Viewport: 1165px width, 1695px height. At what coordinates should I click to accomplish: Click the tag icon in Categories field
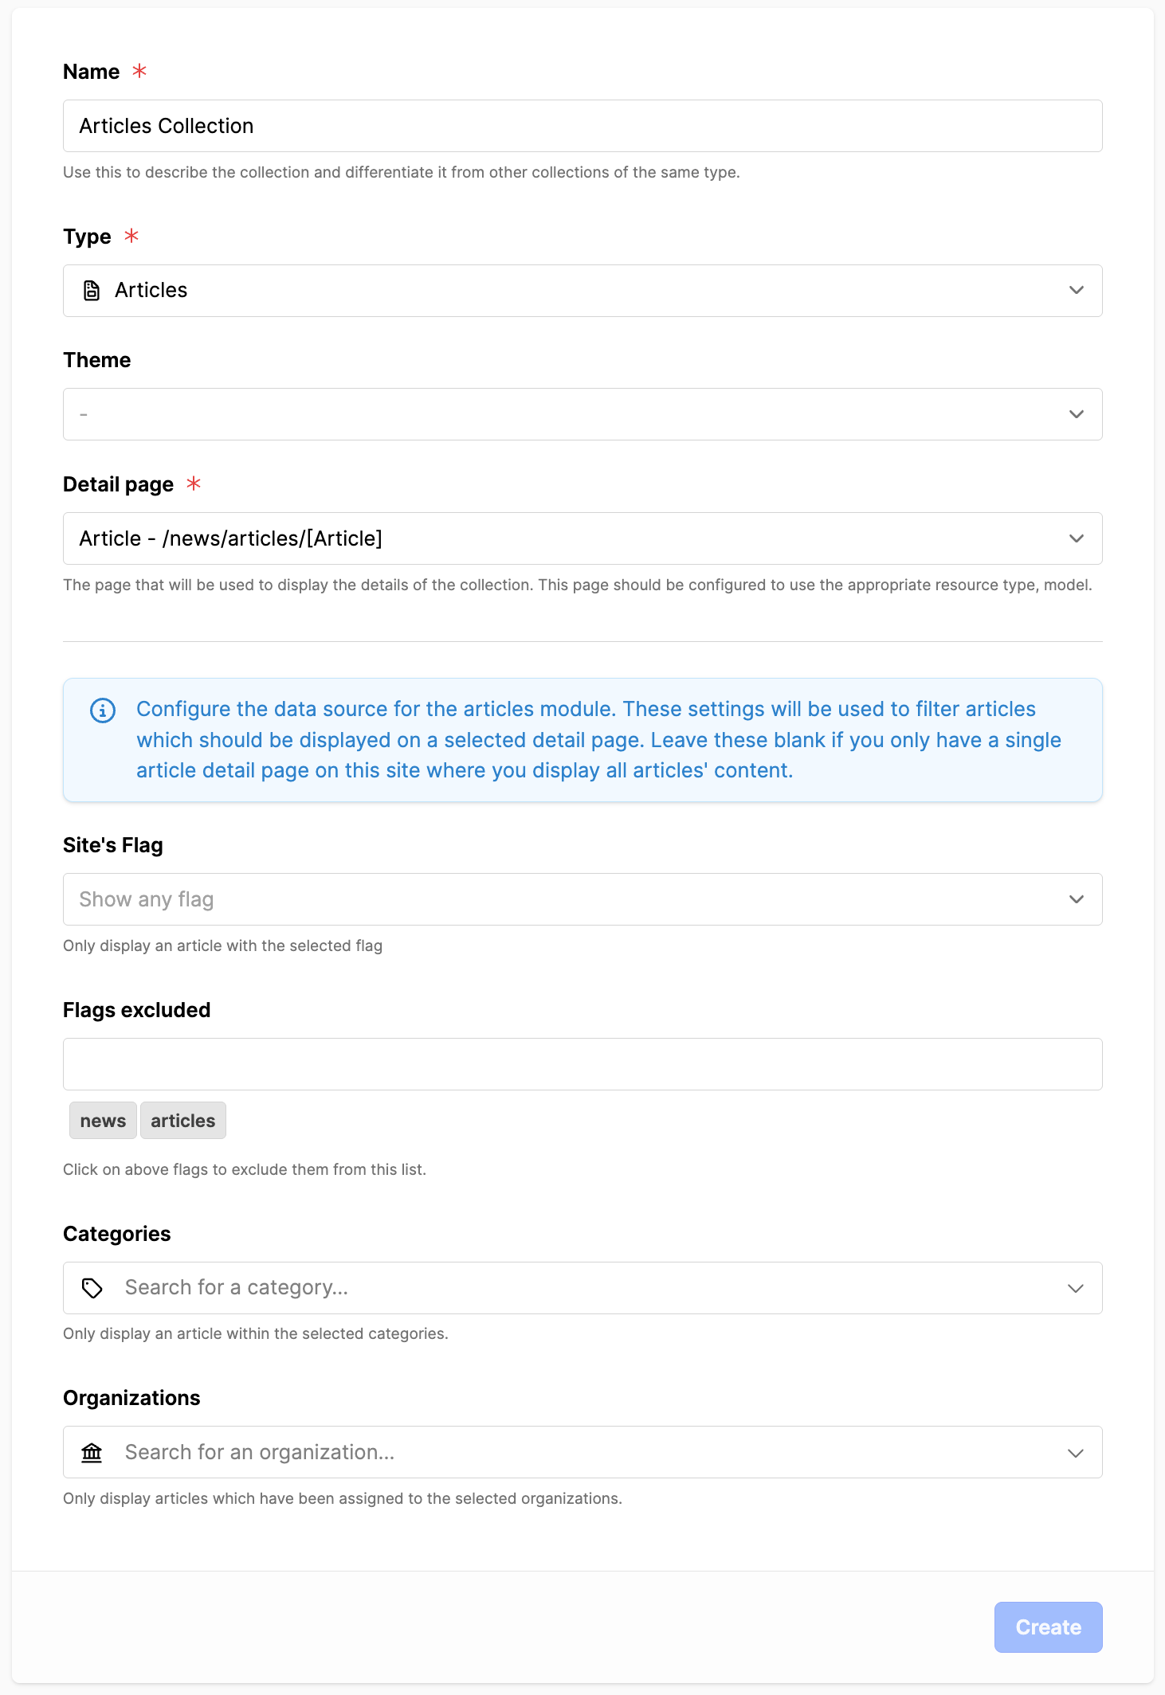coord(92,1288)
